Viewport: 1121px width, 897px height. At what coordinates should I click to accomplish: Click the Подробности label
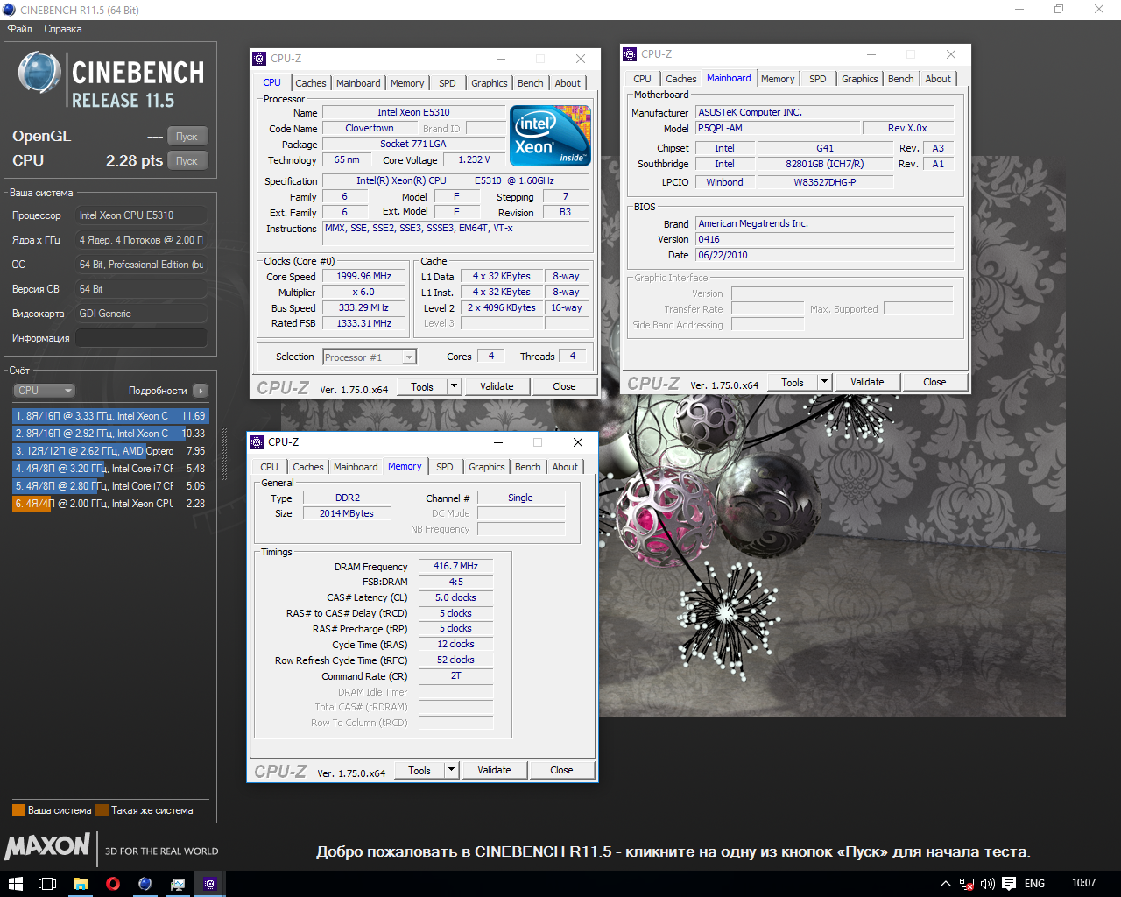click(x=158, y=391)
